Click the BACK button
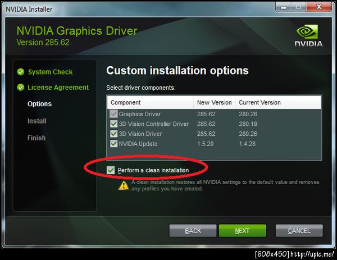This screenshot has height=260, width=337. 193,231
